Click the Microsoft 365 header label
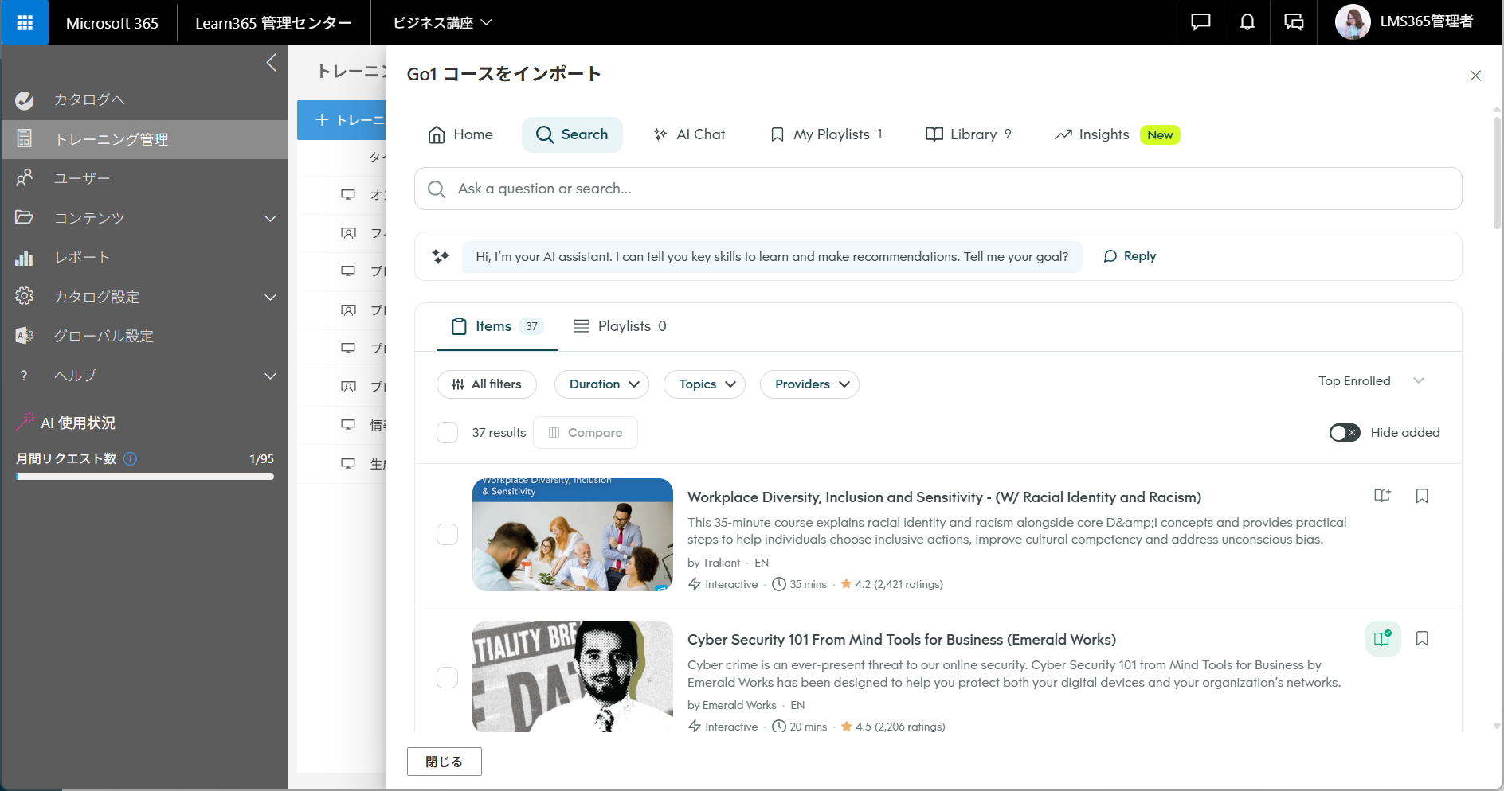1504x791 pixels. pos(112,22)
